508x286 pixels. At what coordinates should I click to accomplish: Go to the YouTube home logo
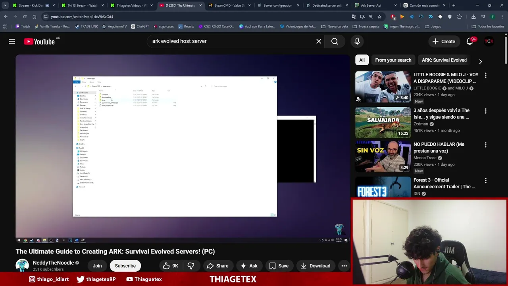point(39,41)
